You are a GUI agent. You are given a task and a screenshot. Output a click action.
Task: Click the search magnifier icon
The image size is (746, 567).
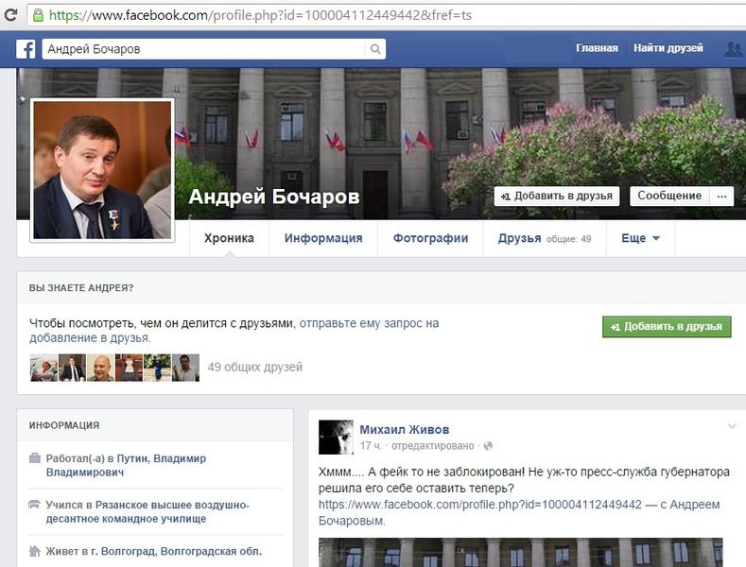375,49
